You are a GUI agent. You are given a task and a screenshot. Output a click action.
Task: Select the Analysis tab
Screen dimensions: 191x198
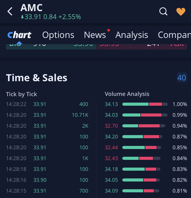pos(132,35)
